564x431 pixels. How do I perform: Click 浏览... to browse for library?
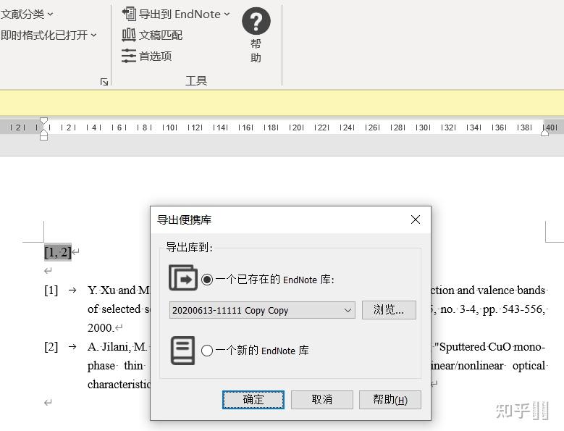389,310
